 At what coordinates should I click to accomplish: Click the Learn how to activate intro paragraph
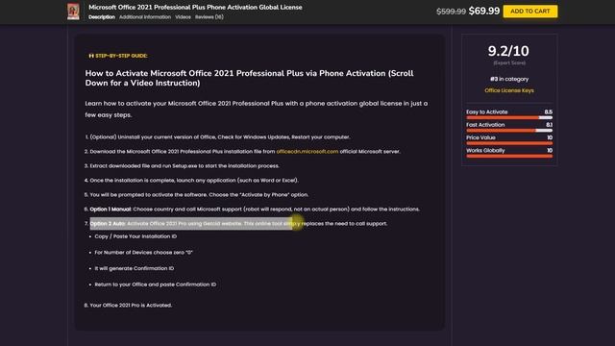coord(257,109)
